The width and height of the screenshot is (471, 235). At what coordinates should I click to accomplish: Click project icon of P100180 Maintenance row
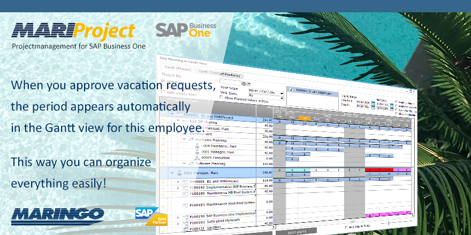click(x=185, y=194)
